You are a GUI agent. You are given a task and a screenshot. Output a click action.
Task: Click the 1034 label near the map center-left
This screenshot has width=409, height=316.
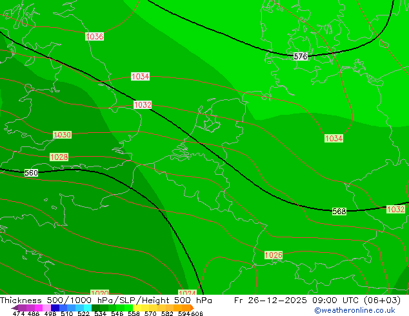point(141,76)
